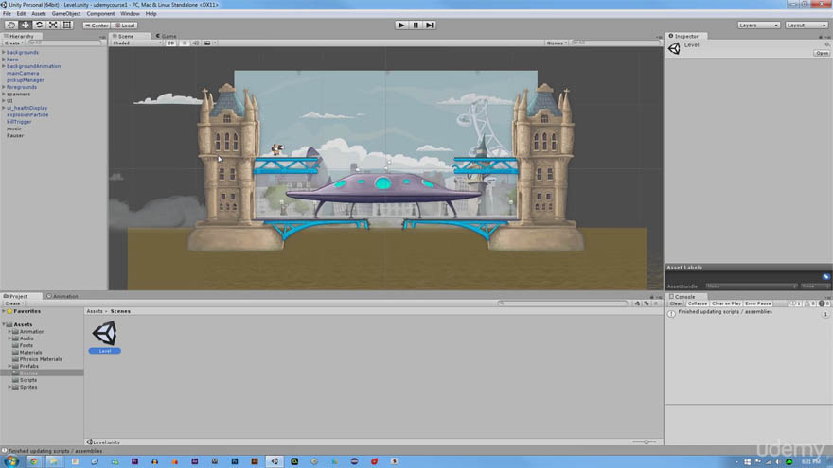Open scene effects image dropdown
Viewport: 833px width, 468px height.
point(210,43)
